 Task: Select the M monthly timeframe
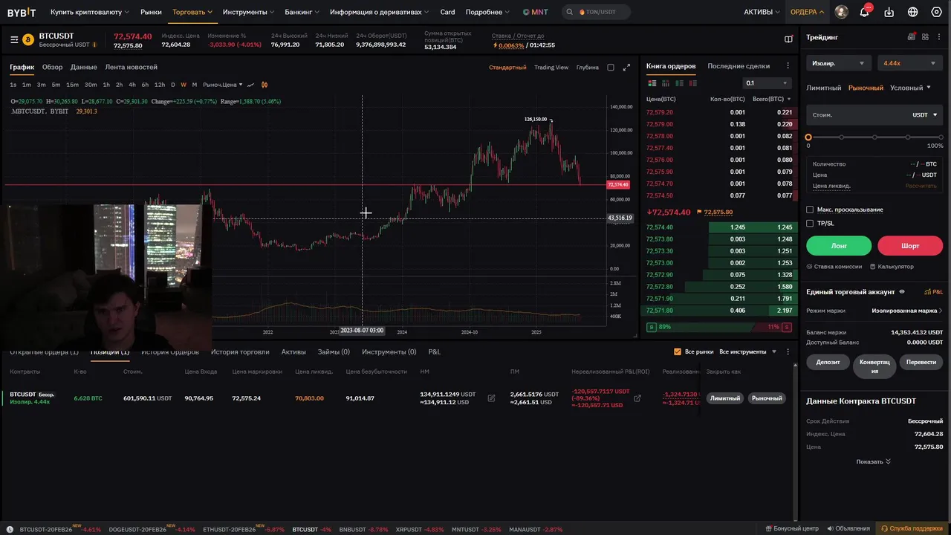coord(195,85)
